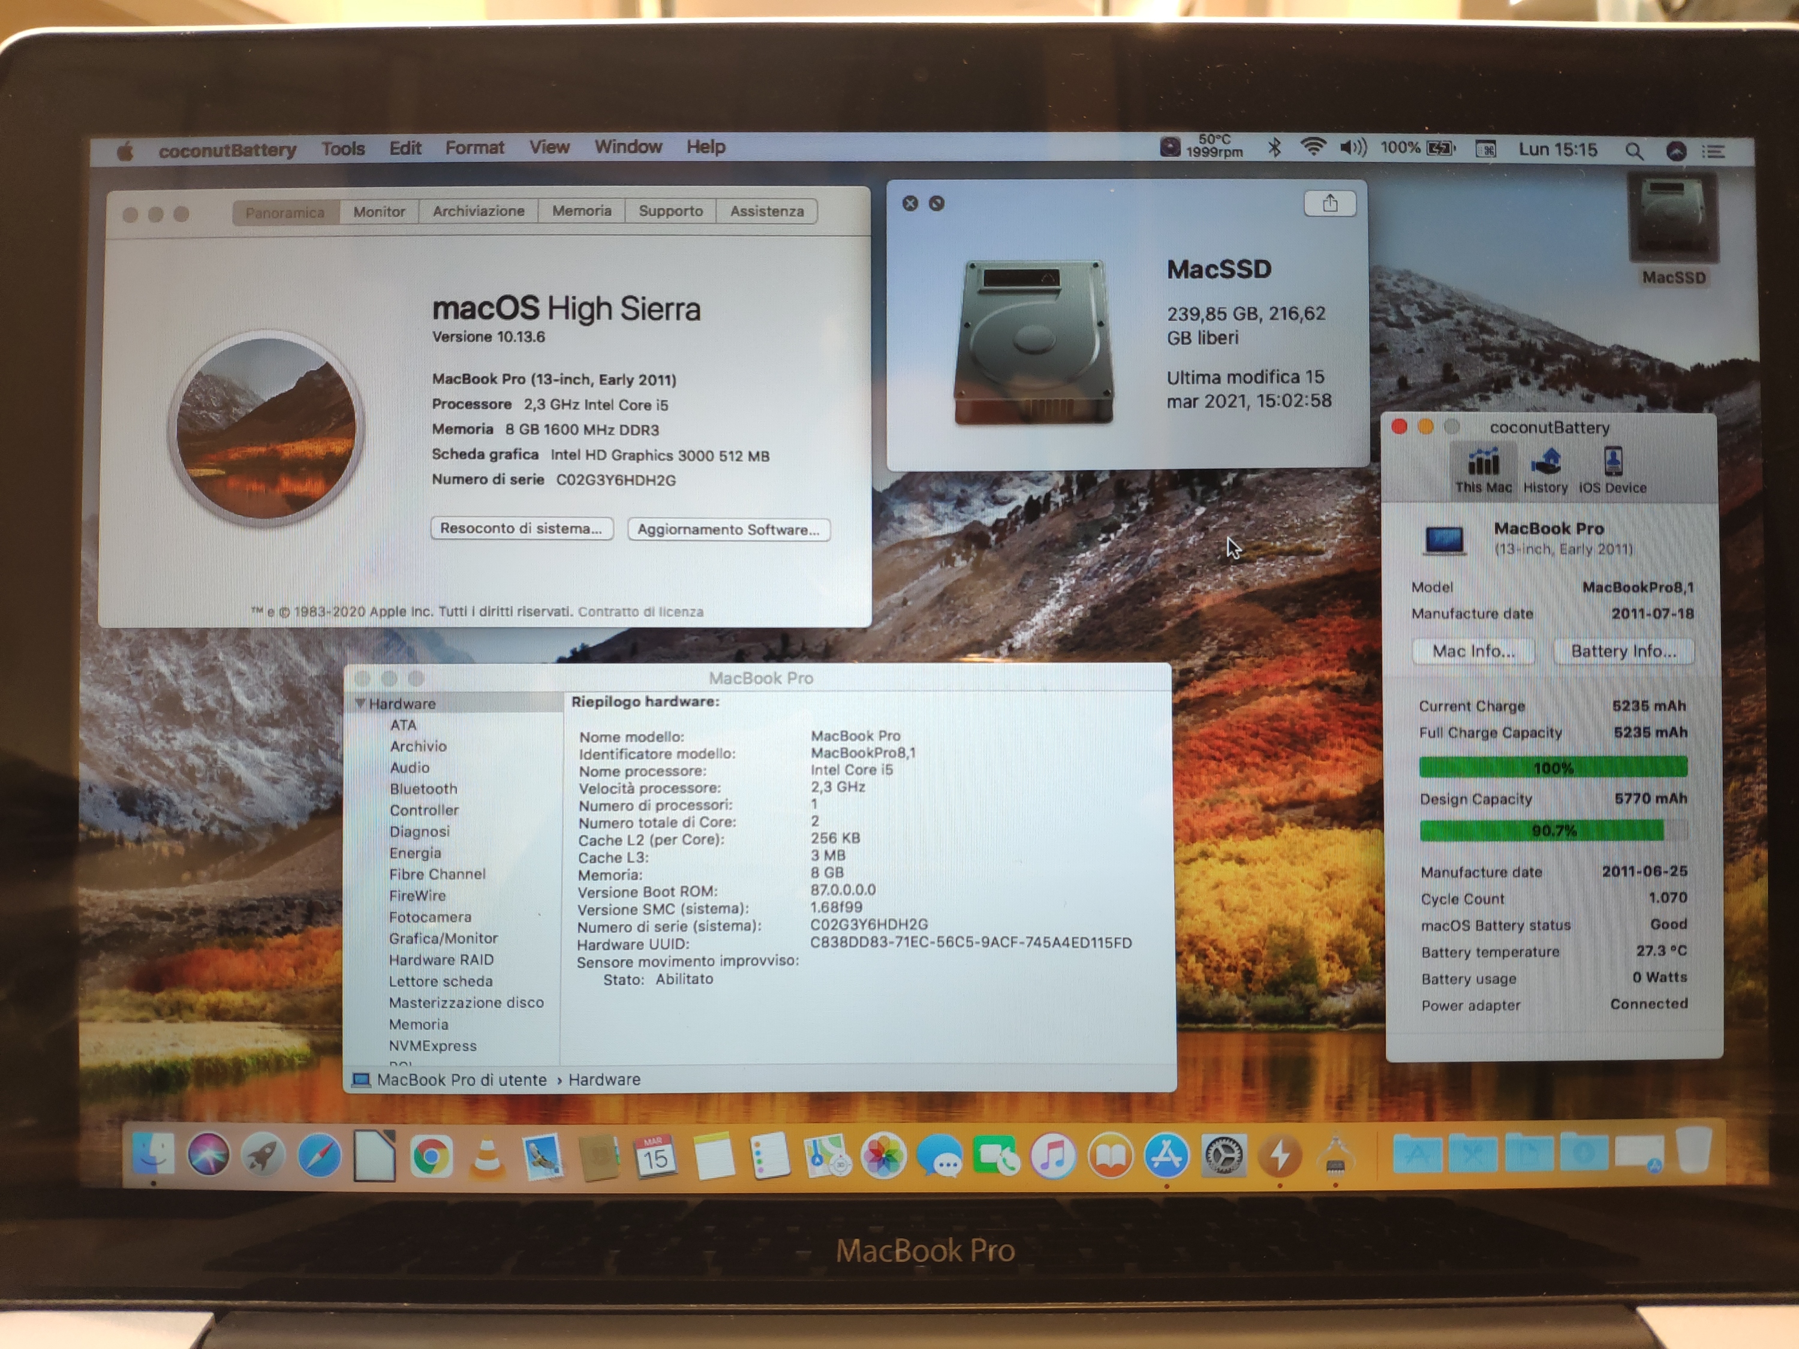Switch to Monitor tab in About window

379,212
